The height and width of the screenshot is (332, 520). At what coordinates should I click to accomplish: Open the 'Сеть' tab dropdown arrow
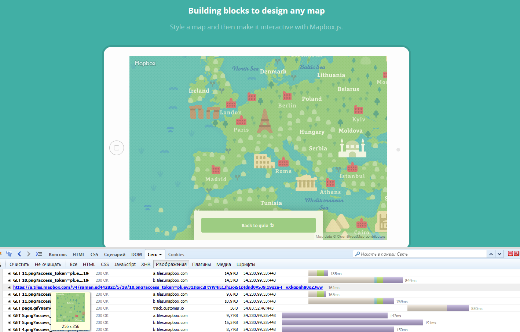pyautogui.click(x=160, y=255)
